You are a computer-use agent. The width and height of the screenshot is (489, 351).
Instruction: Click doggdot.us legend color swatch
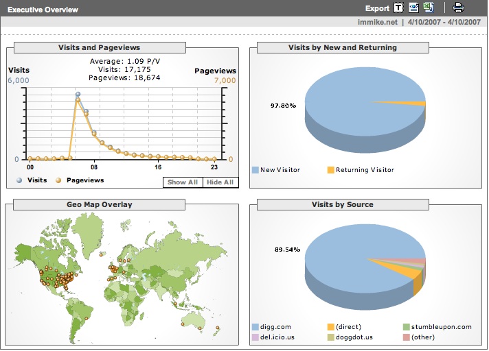(x=330, y=337)
